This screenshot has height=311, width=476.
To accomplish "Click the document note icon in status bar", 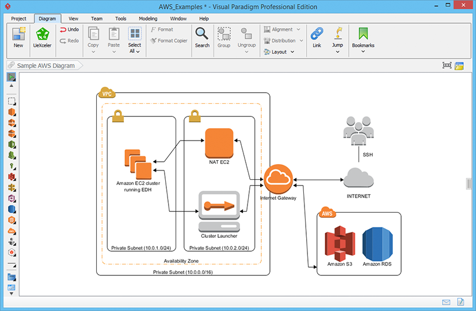I will coord(460,302).
